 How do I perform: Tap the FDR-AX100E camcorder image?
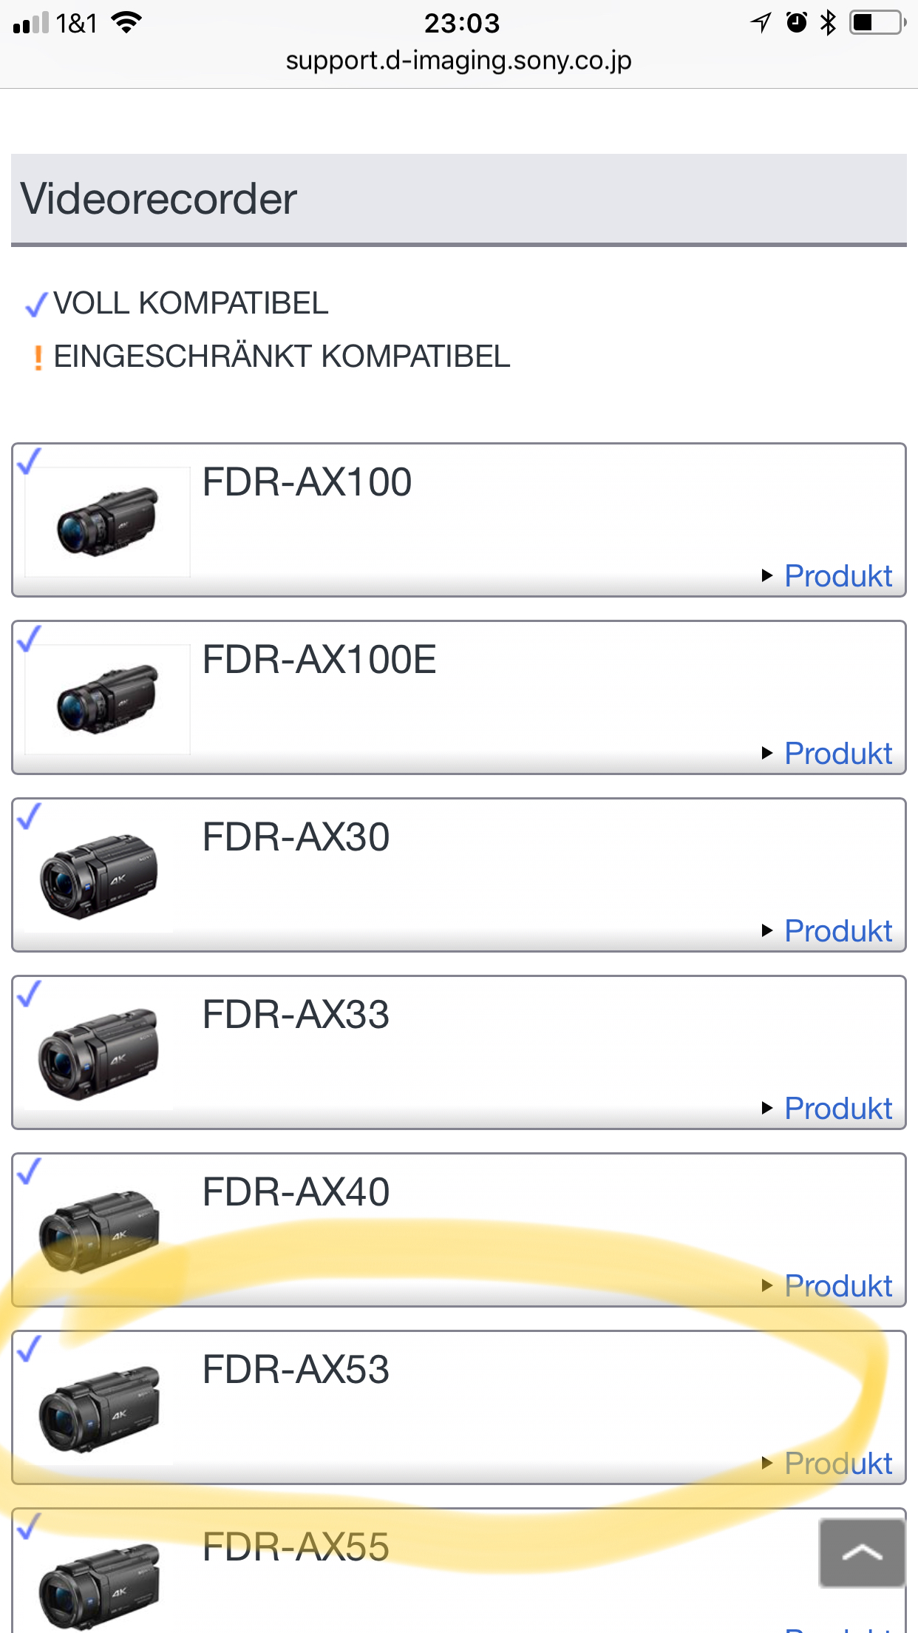click(x=108, y=699)
